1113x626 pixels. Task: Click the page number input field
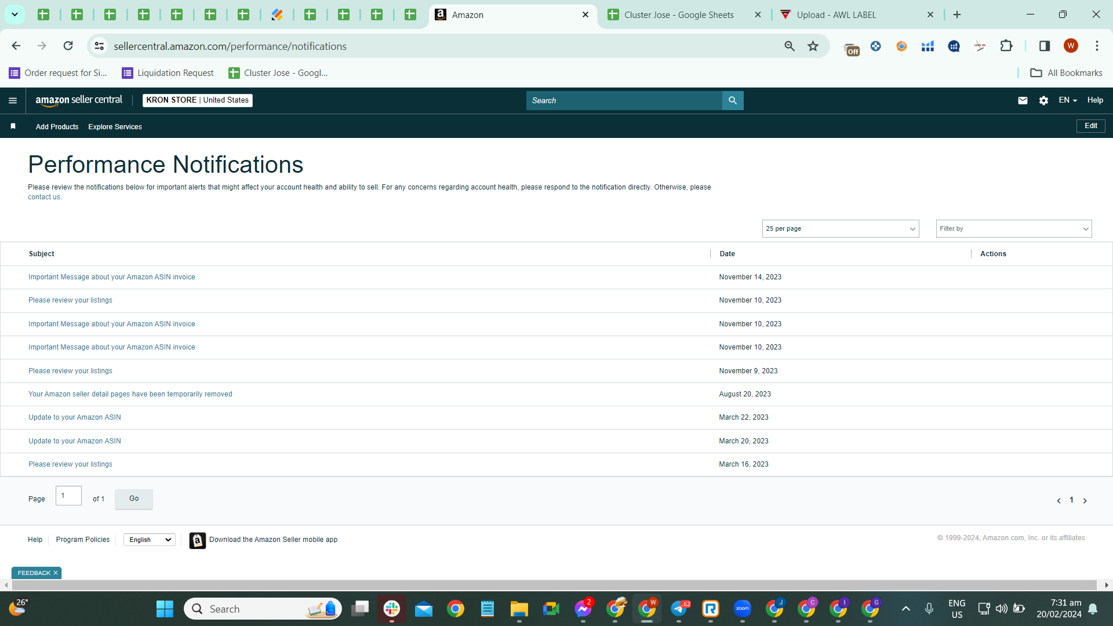[x=68, y=496]
